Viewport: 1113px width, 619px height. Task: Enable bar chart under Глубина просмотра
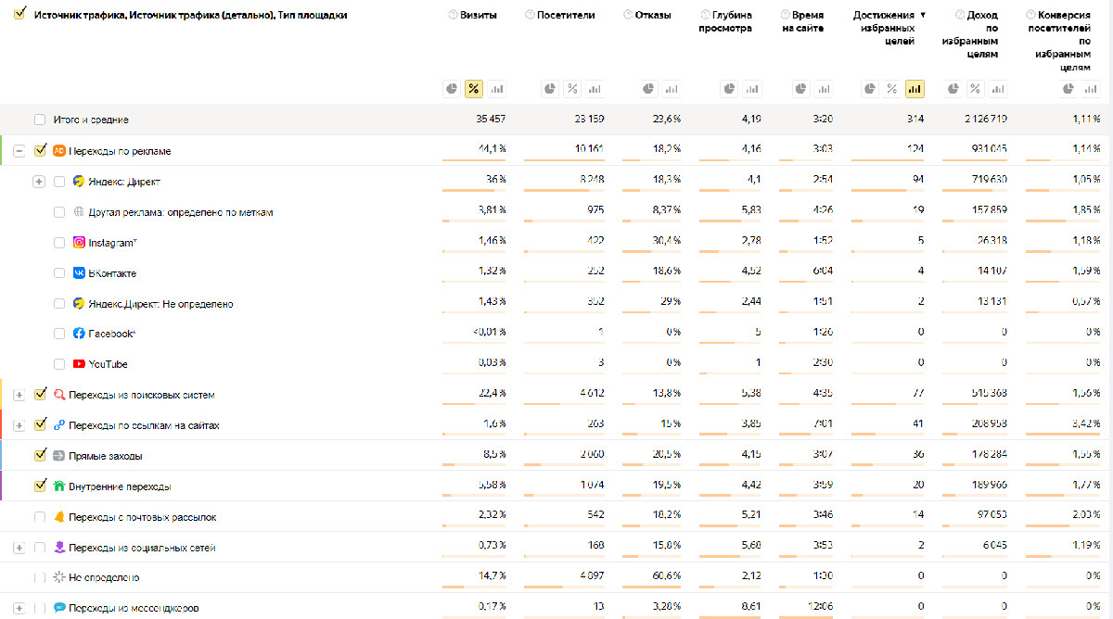point(750,89)
